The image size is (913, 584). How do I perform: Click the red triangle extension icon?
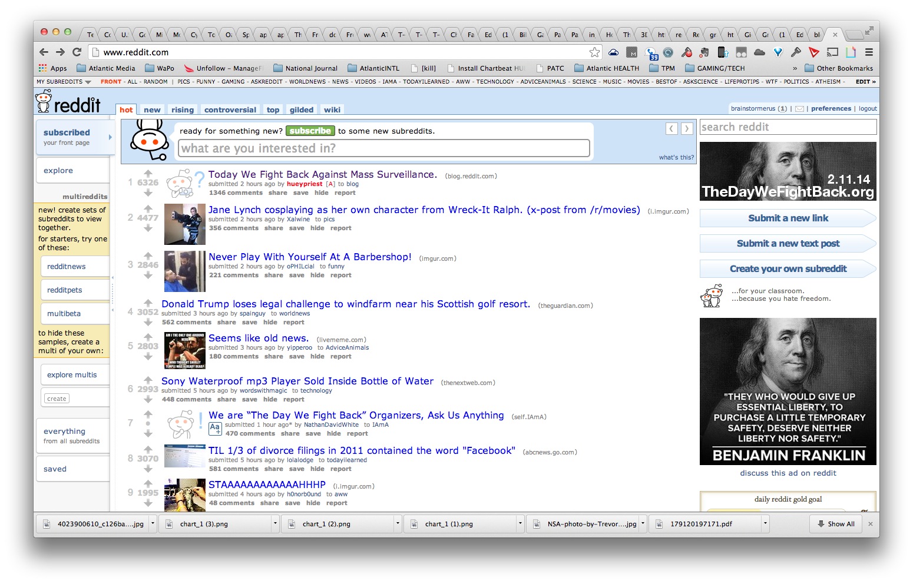click(x=814, y=52)
